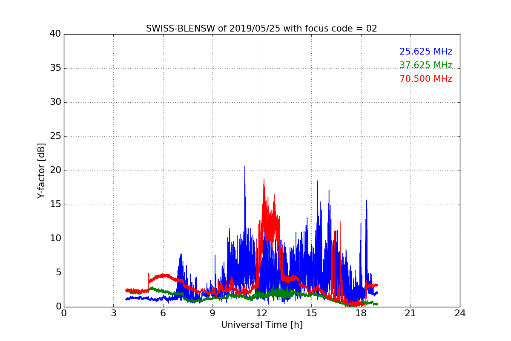Click the y-axis tick label 35

(x=55, y=68)
